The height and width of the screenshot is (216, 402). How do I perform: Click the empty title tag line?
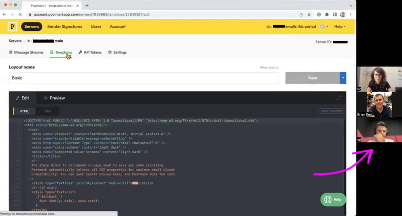click(46, 156)
